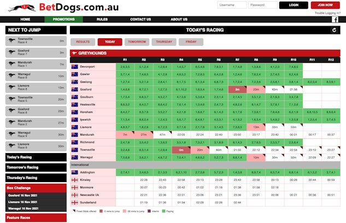346x223 pixels.
Task: Click the Richmond row flag icon
Action: click(x=74, y=142)
